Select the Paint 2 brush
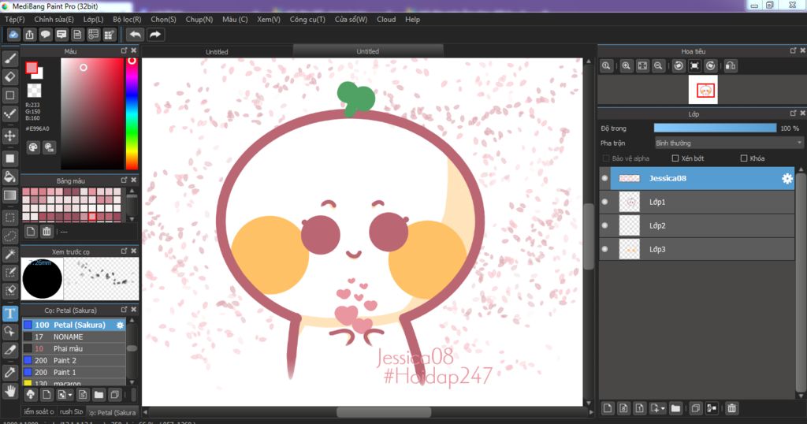 click(74, 360)
